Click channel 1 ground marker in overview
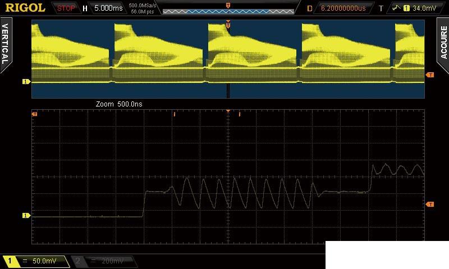This screenshot has width=449, height=269. (25, 82)
